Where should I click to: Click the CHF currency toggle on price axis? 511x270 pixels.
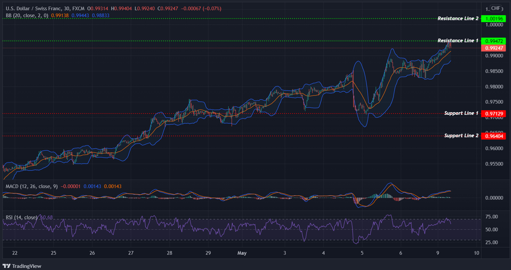pos(495,8)
